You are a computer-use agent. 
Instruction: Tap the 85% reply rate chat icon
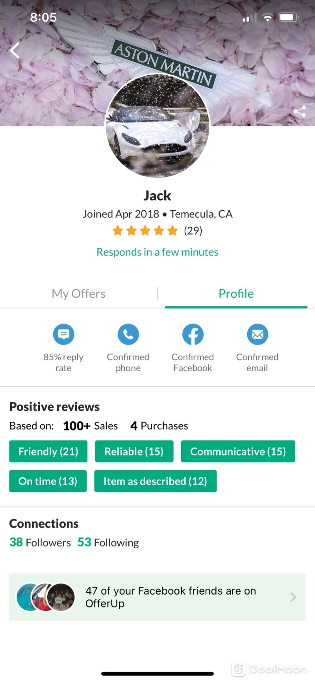point(63,334)
